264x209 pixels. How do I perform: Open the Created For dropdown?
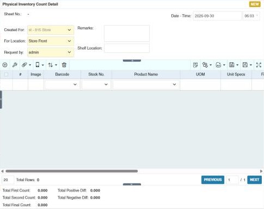coord(51,30)
